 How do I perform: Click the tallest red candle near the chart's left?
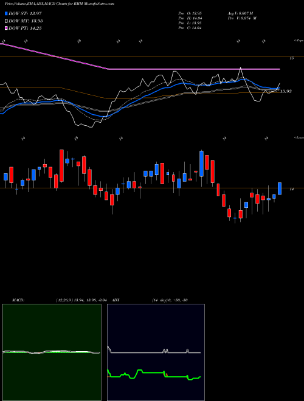[61, 165]
